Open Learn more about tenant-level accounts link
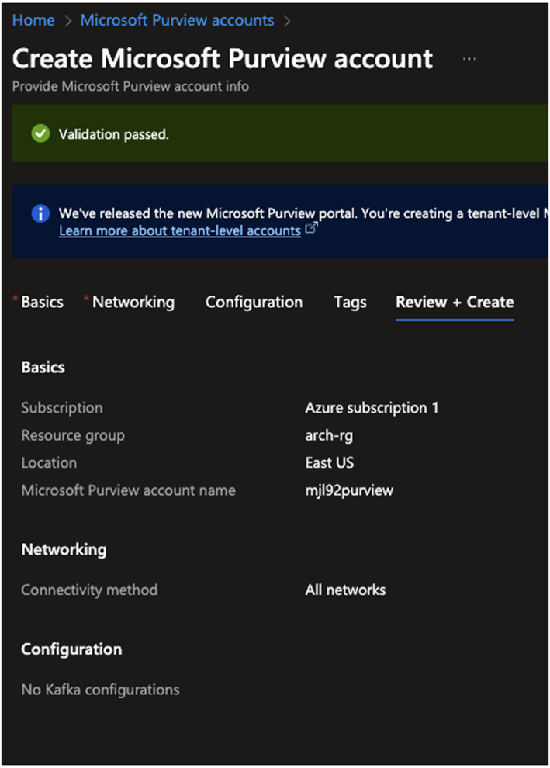Screen dimensions: 550x768 180,230
